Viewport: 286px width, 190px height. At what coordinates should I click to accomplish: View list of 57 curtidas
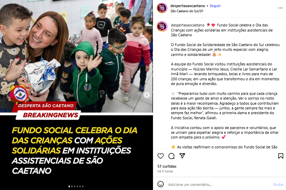167,166
